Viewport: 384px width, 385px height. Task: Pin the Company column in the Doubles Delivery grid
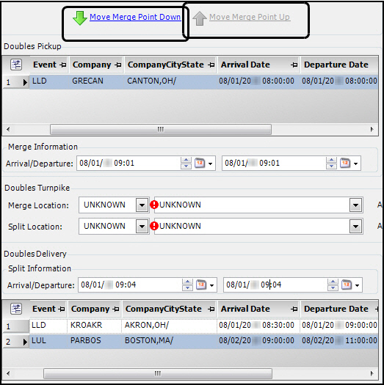(116, 309)
